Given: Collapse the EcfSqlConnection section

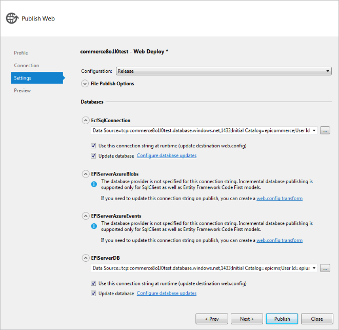Looking at the screenshot, I should [85, 120].
